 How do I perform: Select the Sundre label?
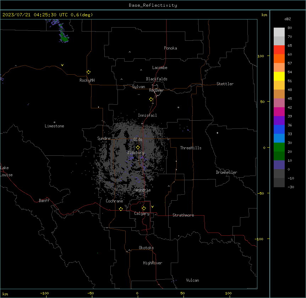(104, 138)
